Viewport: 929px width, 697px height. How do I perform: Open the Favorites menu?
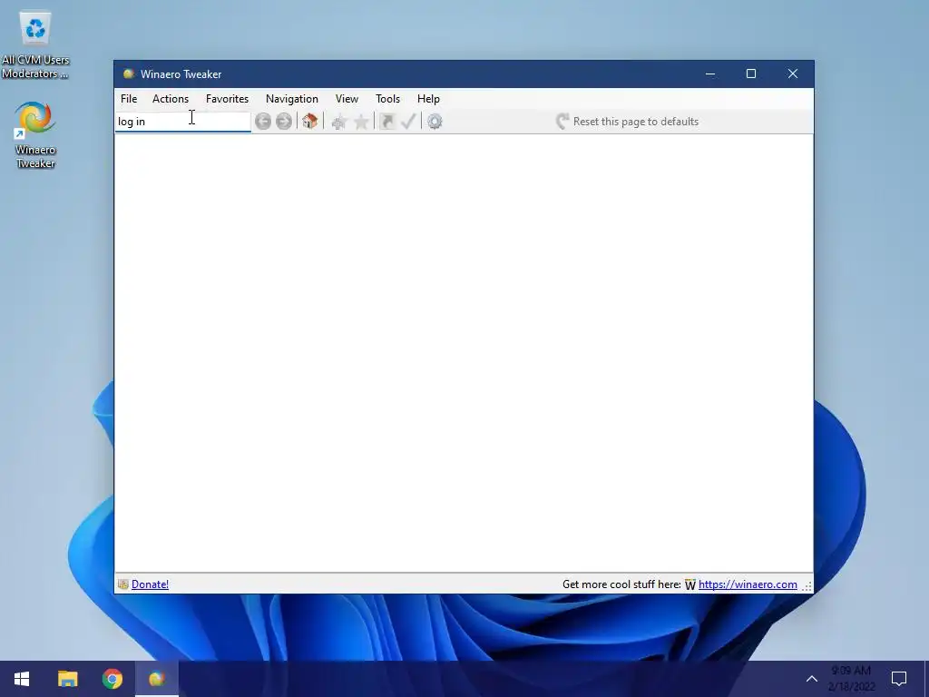tap(227, 99)
